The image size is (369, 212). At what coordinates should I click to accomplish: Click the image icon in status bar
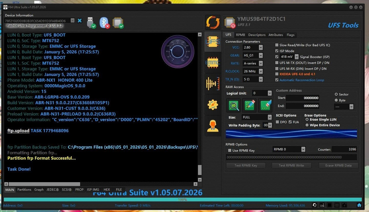click(322, 205)
